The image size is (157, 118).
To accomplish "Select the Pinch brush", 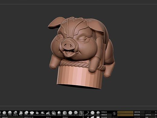I will 10,113.
